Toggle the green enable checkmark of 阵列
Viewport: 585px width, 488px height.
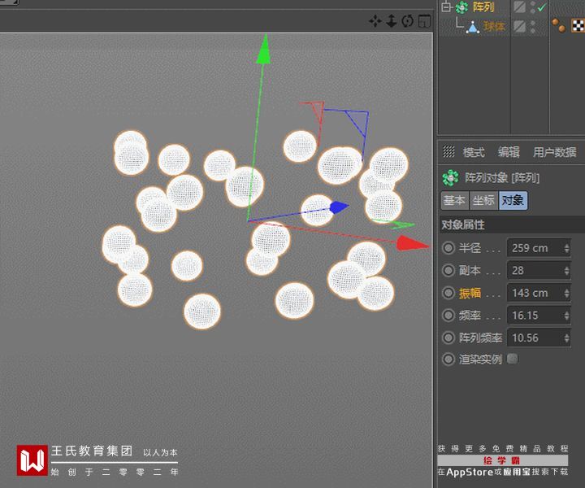click(x=542, y=7)
